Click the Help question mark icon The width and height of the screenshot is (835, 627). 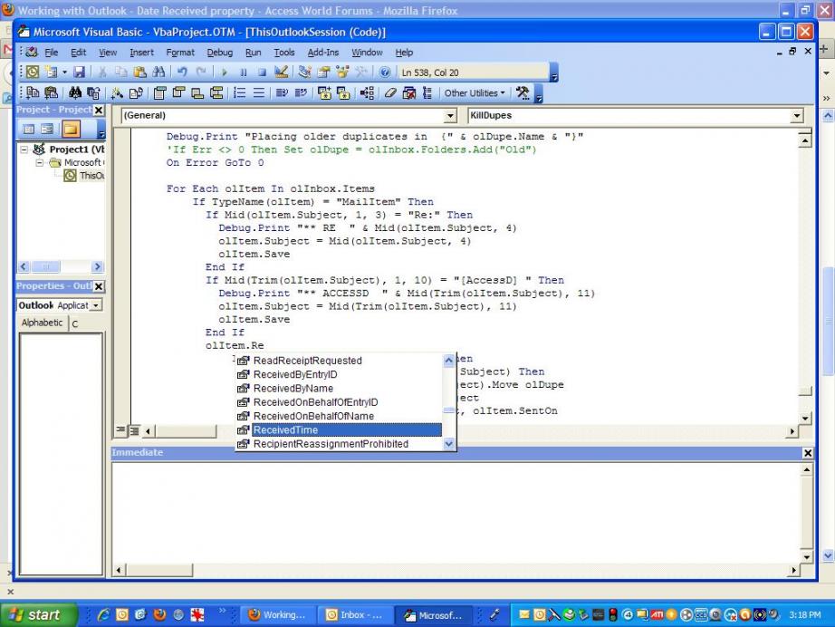point(385,72)
